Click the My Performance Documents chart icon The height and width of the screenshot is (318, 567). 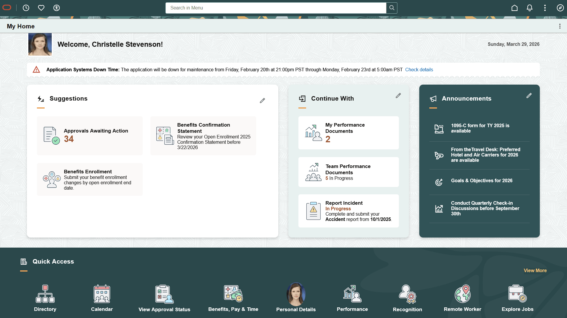point(313,133)
